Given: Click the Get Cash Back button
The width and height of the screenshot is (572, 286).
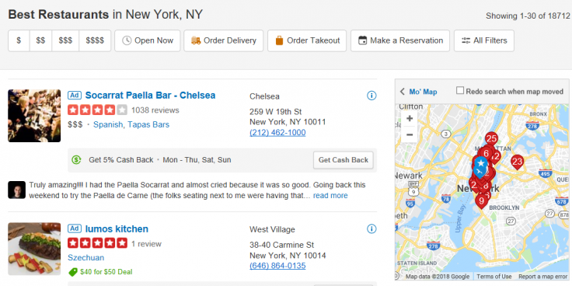Looking at the screenshot, I should click(344, 160).
